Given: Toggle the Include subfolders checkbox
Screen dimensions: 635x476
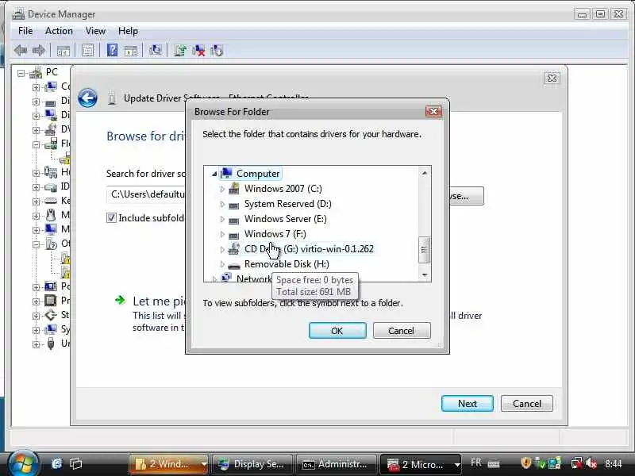Looking at the screenshot, I should tap(111, 217).
